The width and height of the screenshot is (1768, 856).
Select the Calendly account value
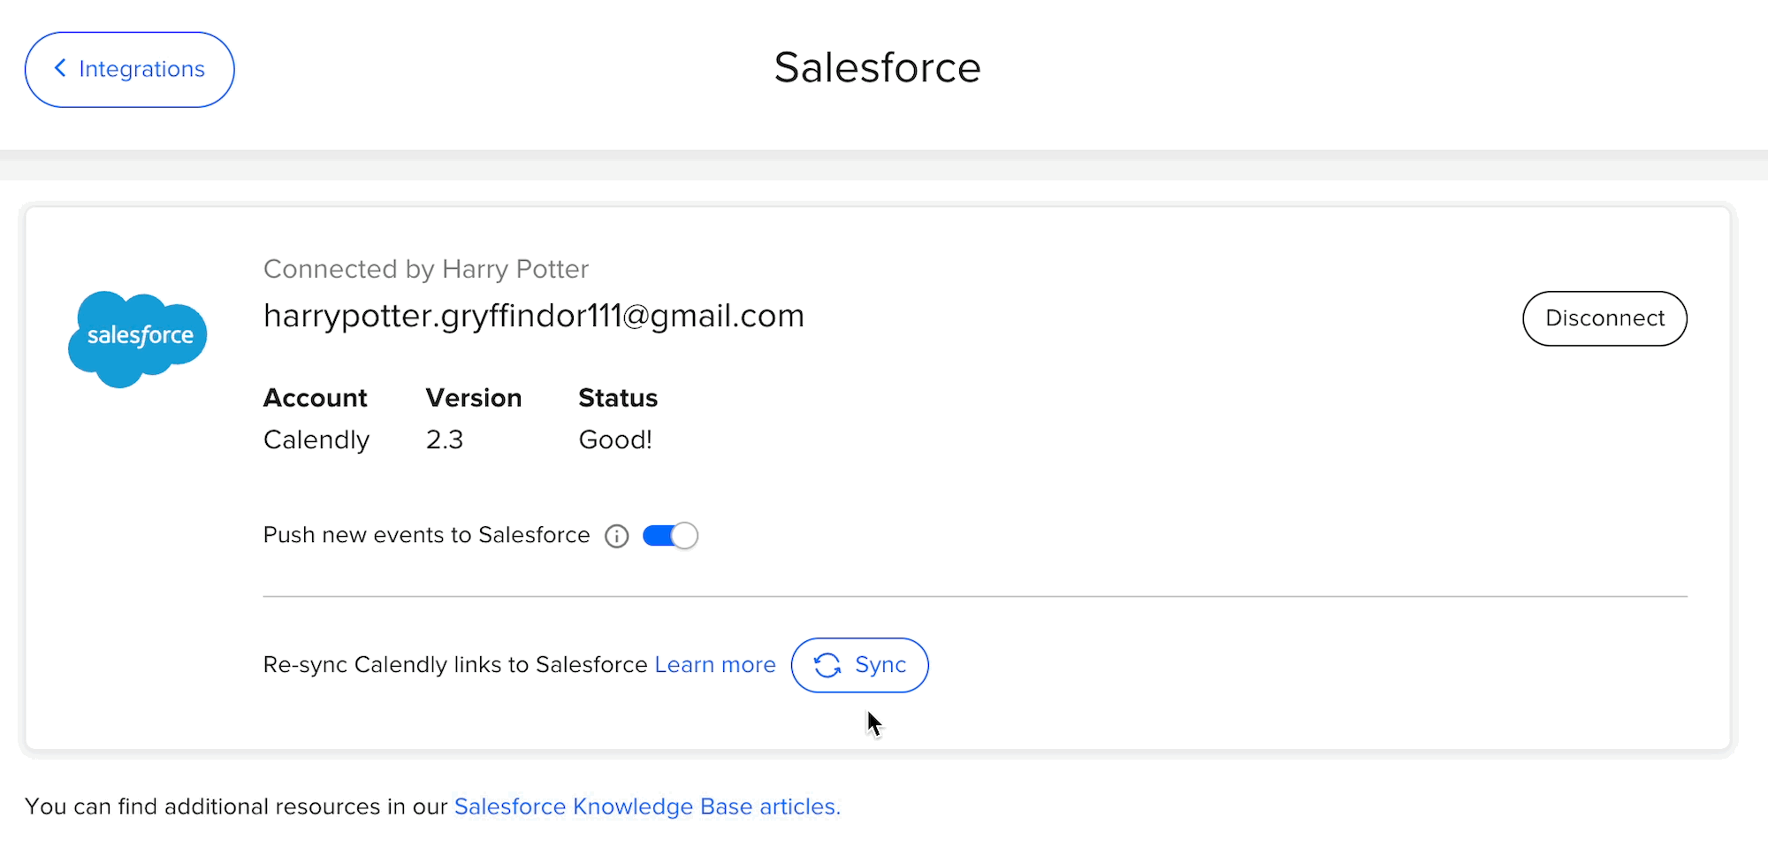pos(316,439)
